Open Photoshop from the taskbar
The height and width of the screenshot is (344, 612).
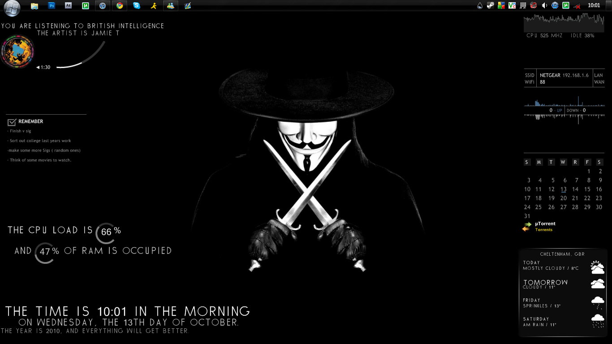pos(52,6)
